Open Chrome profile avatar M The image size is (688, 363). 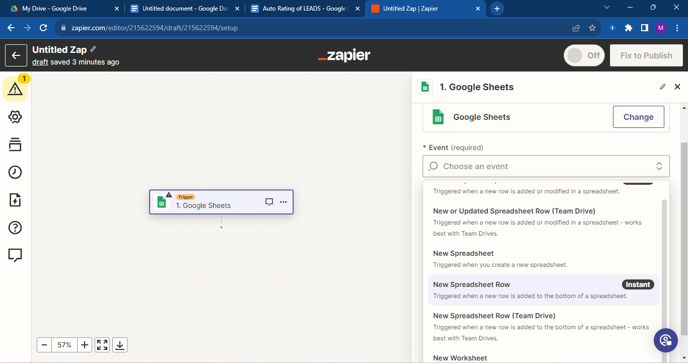[661, 28]
